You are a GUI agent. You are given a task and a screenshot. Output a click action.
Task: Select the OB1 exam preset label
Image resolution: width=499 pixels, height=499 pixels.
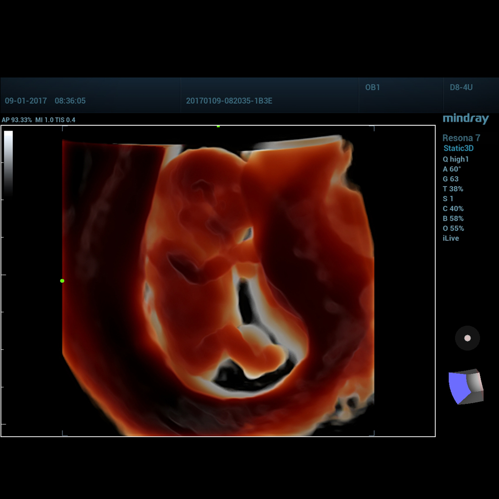372,88
